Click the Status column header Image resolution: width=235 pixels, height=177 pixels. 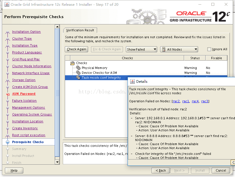(195, 58)
